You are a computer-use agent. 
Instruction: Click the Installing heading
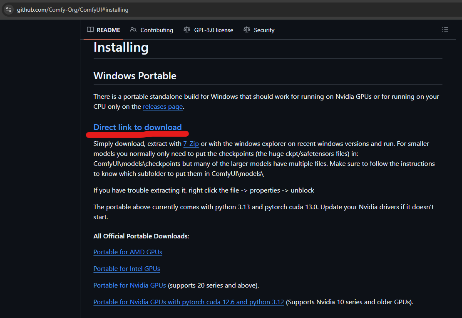[121, 48]
